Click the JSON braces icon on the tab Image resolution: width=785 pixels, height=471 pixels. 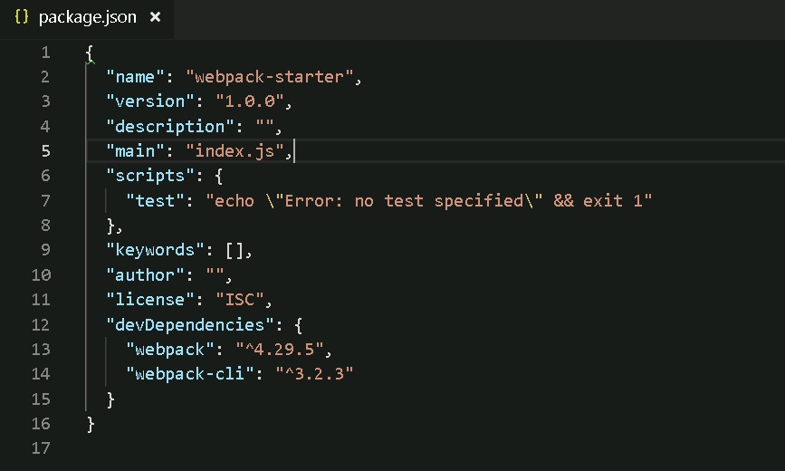point(23,17)
